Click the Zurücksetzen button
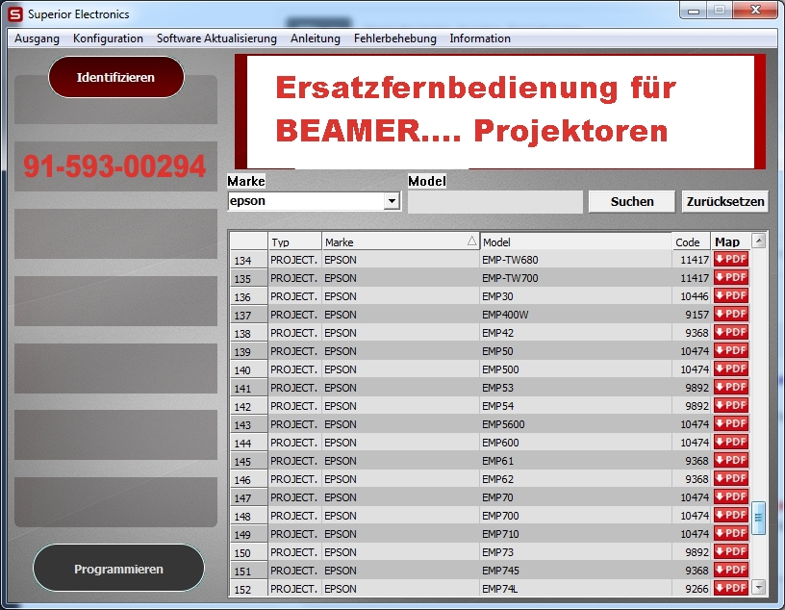The width and height of the screenshot is (785, 610). [x=725, y=202]
